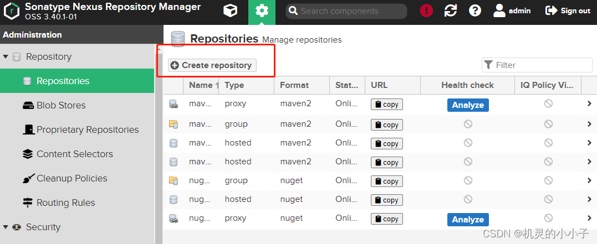Image resolution: width=597 pixels, height=244 pixels.
Task: Click the Filter repositories field
Action: pos(537,65)
